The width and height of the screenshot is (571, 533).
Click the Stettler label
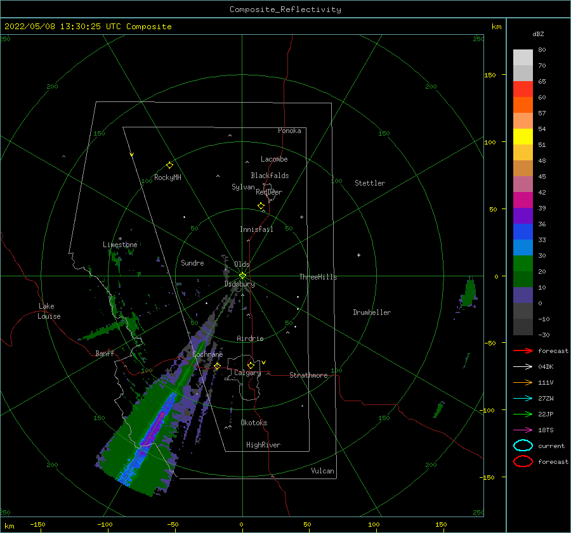point(370,183)
